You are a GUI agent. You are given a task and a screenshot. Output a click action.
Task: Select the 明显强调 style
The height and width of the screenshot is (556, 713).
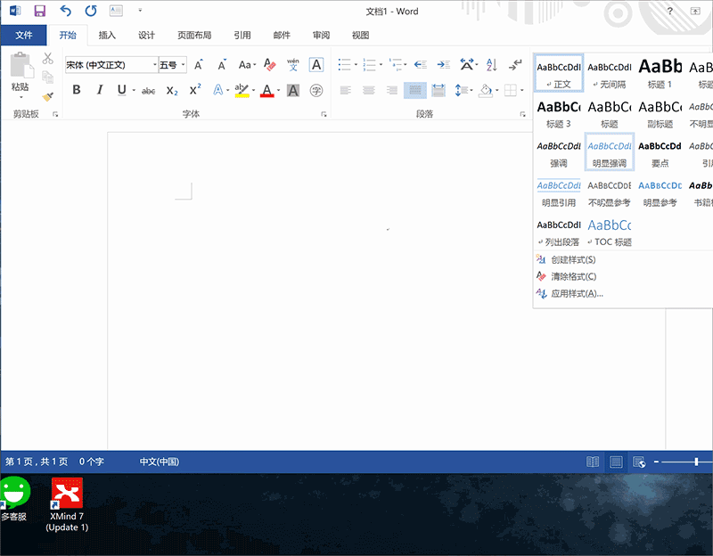610,152
